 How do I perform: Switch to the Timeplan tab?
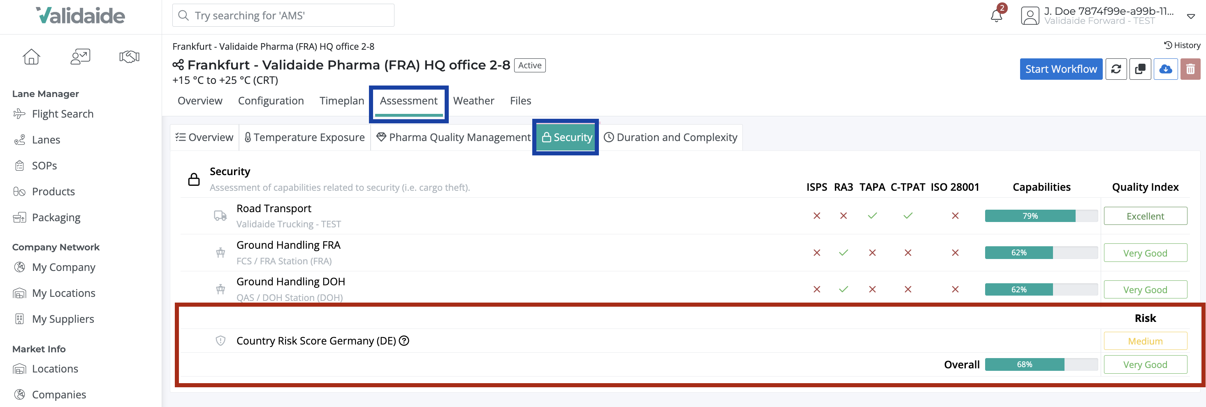[x=342, y=101]
